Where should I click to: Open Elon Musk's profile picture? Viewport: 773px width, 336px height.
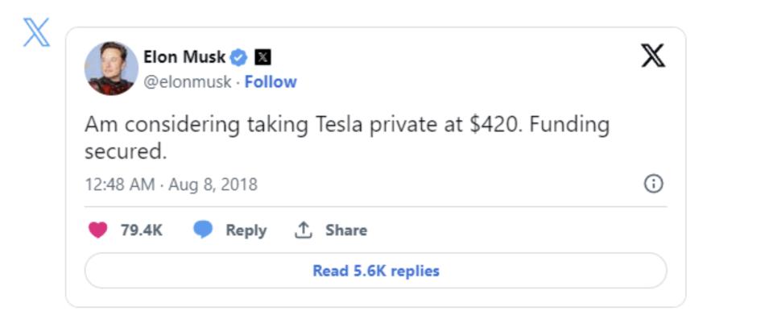tap(111, 68)
